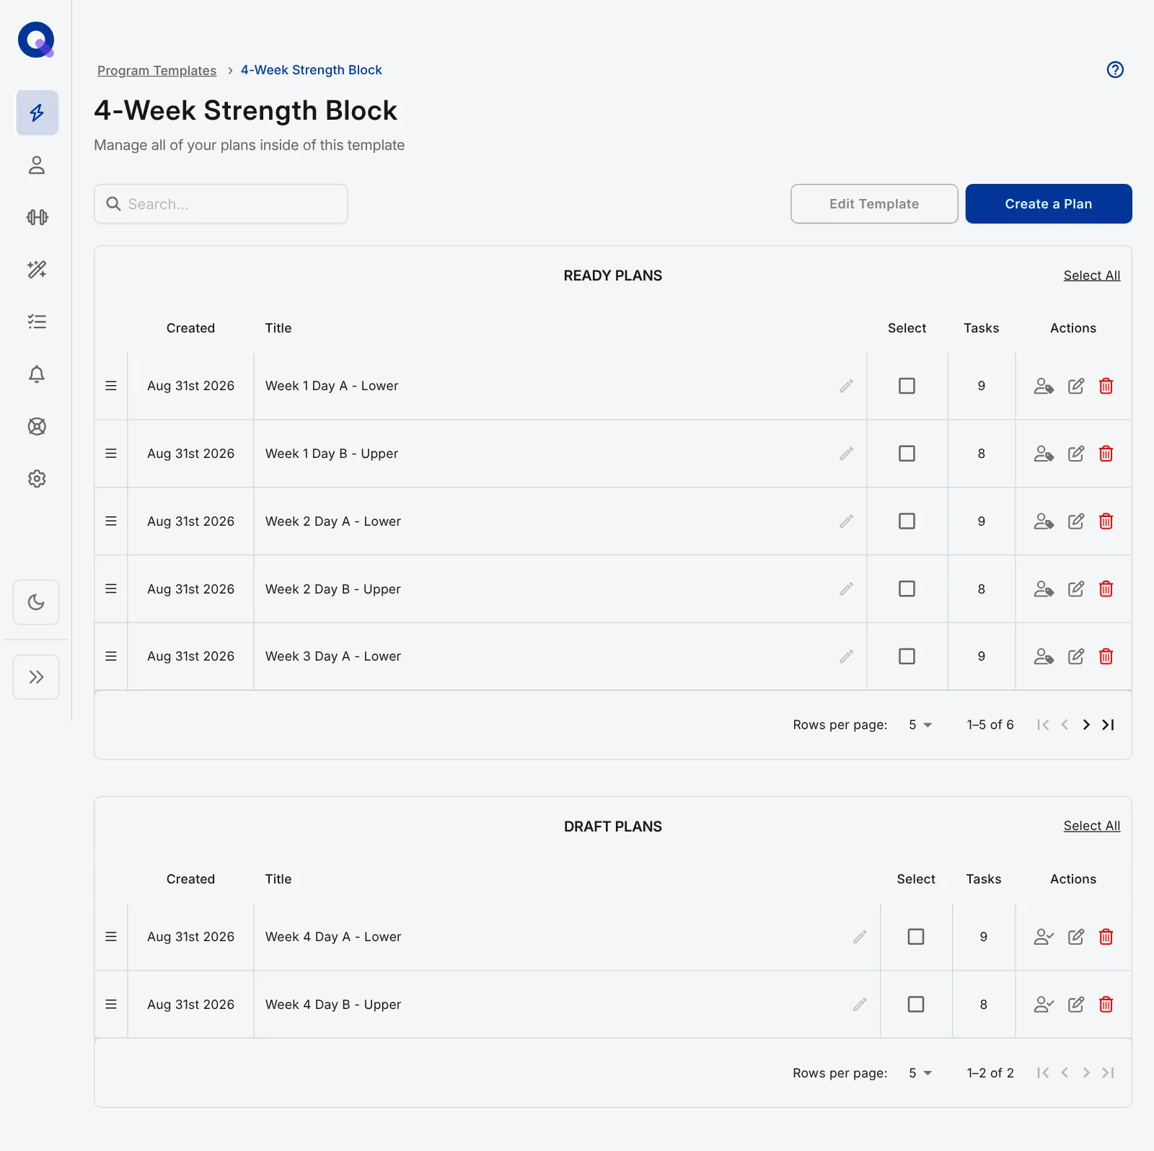1154x1151 pixels.
Task: Select checkbox for Week 1 Day B - Upper
Action: 907,454
